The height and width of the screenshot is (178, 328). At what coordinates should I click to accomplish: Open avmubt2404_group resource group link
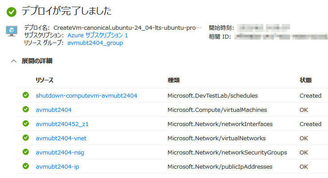click(x=95, y=43)
